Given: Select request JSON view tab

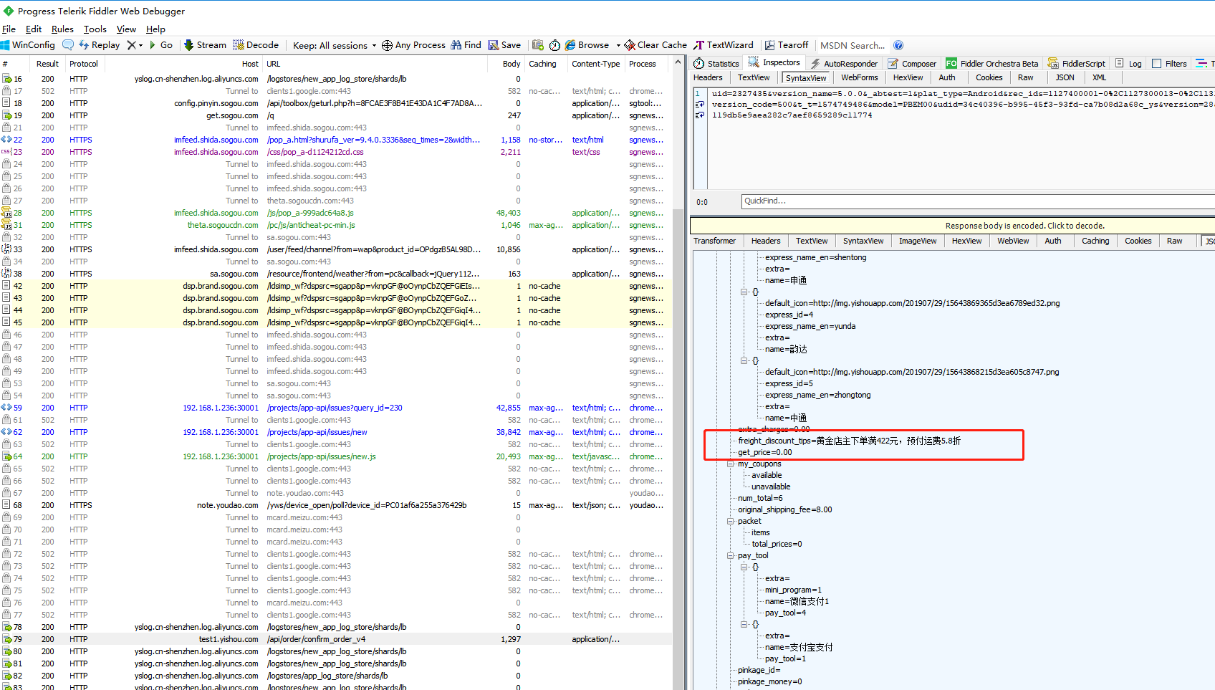Looking at the screenshot, I should (x=1065, y=77).
